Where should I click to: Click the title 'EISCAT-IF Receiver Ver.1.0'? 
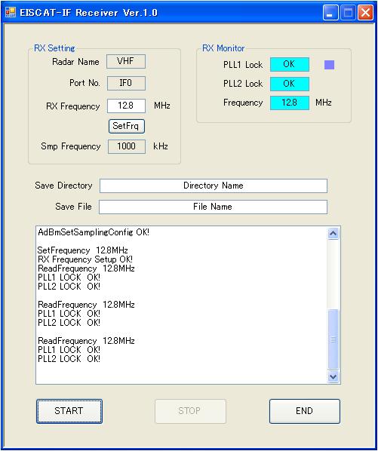(88, 13)
